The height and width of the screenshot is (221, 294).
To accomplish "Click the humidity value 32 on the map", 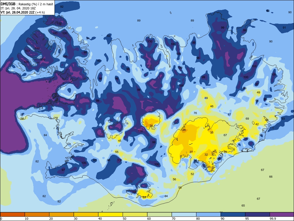I will 206,154.
